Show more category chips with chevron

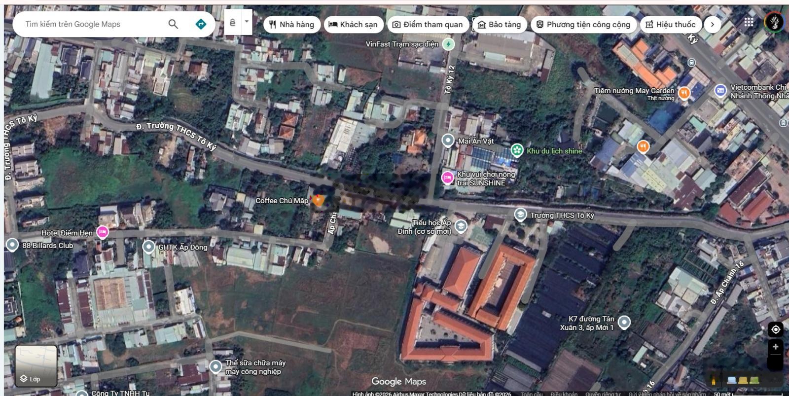tap(712, 24)
